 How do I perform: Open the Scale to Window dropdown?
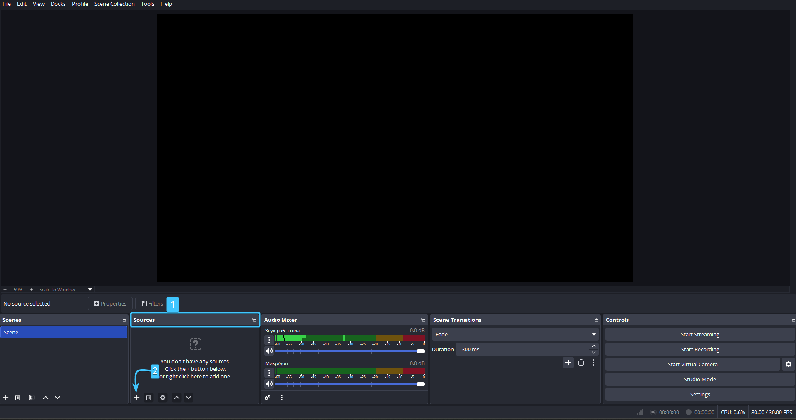[x=90, y=289]
